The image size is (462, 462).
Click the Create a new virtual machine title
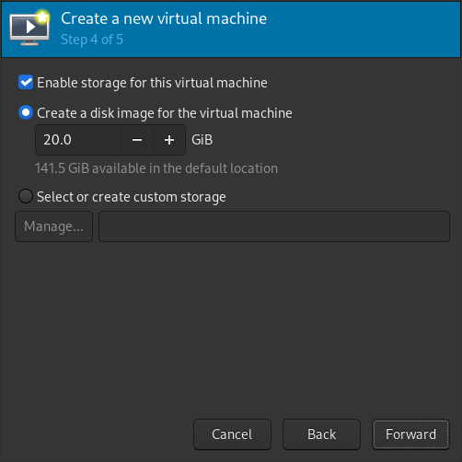point(164,18)
